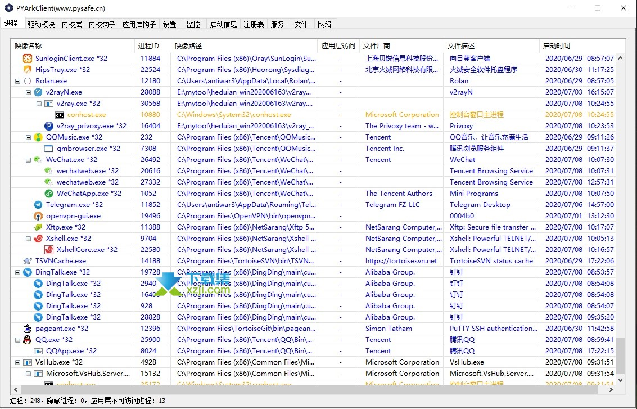Click the vertical scrollbar down arrow

point(620,380)
